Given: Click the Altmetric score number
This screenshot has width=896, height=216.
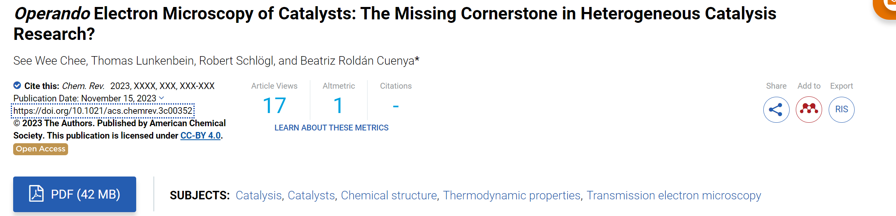Looking at the screenshot, I should [x=339, y=106].
